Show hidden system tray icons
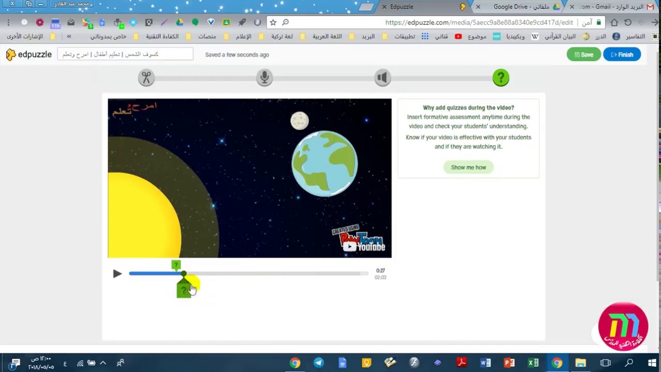Screen dimensions: 661x372 (103, 363)
